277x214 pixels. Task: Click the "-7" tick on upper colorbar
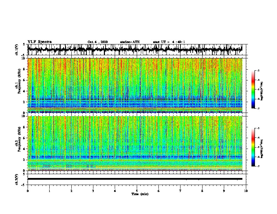point(258,108)
